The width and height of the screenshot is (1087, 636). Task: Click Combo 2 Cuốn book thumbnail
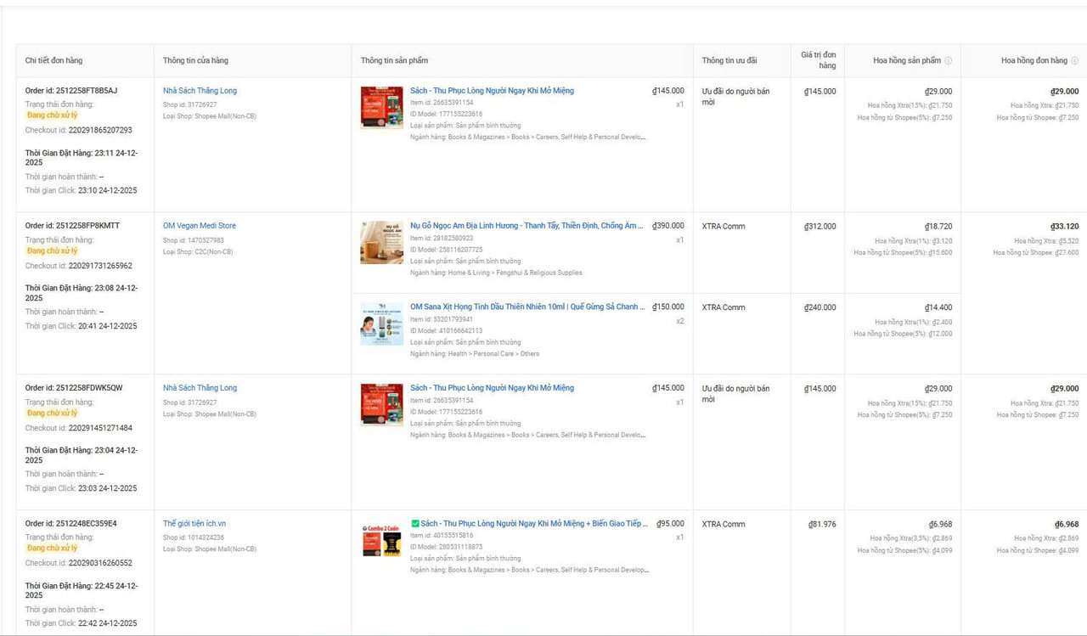(382, 541)
